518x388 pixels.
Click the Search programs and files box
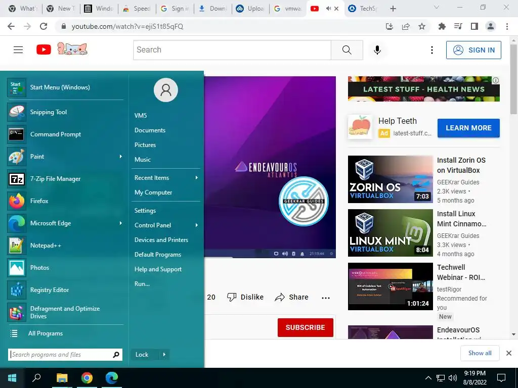point(65,355)
